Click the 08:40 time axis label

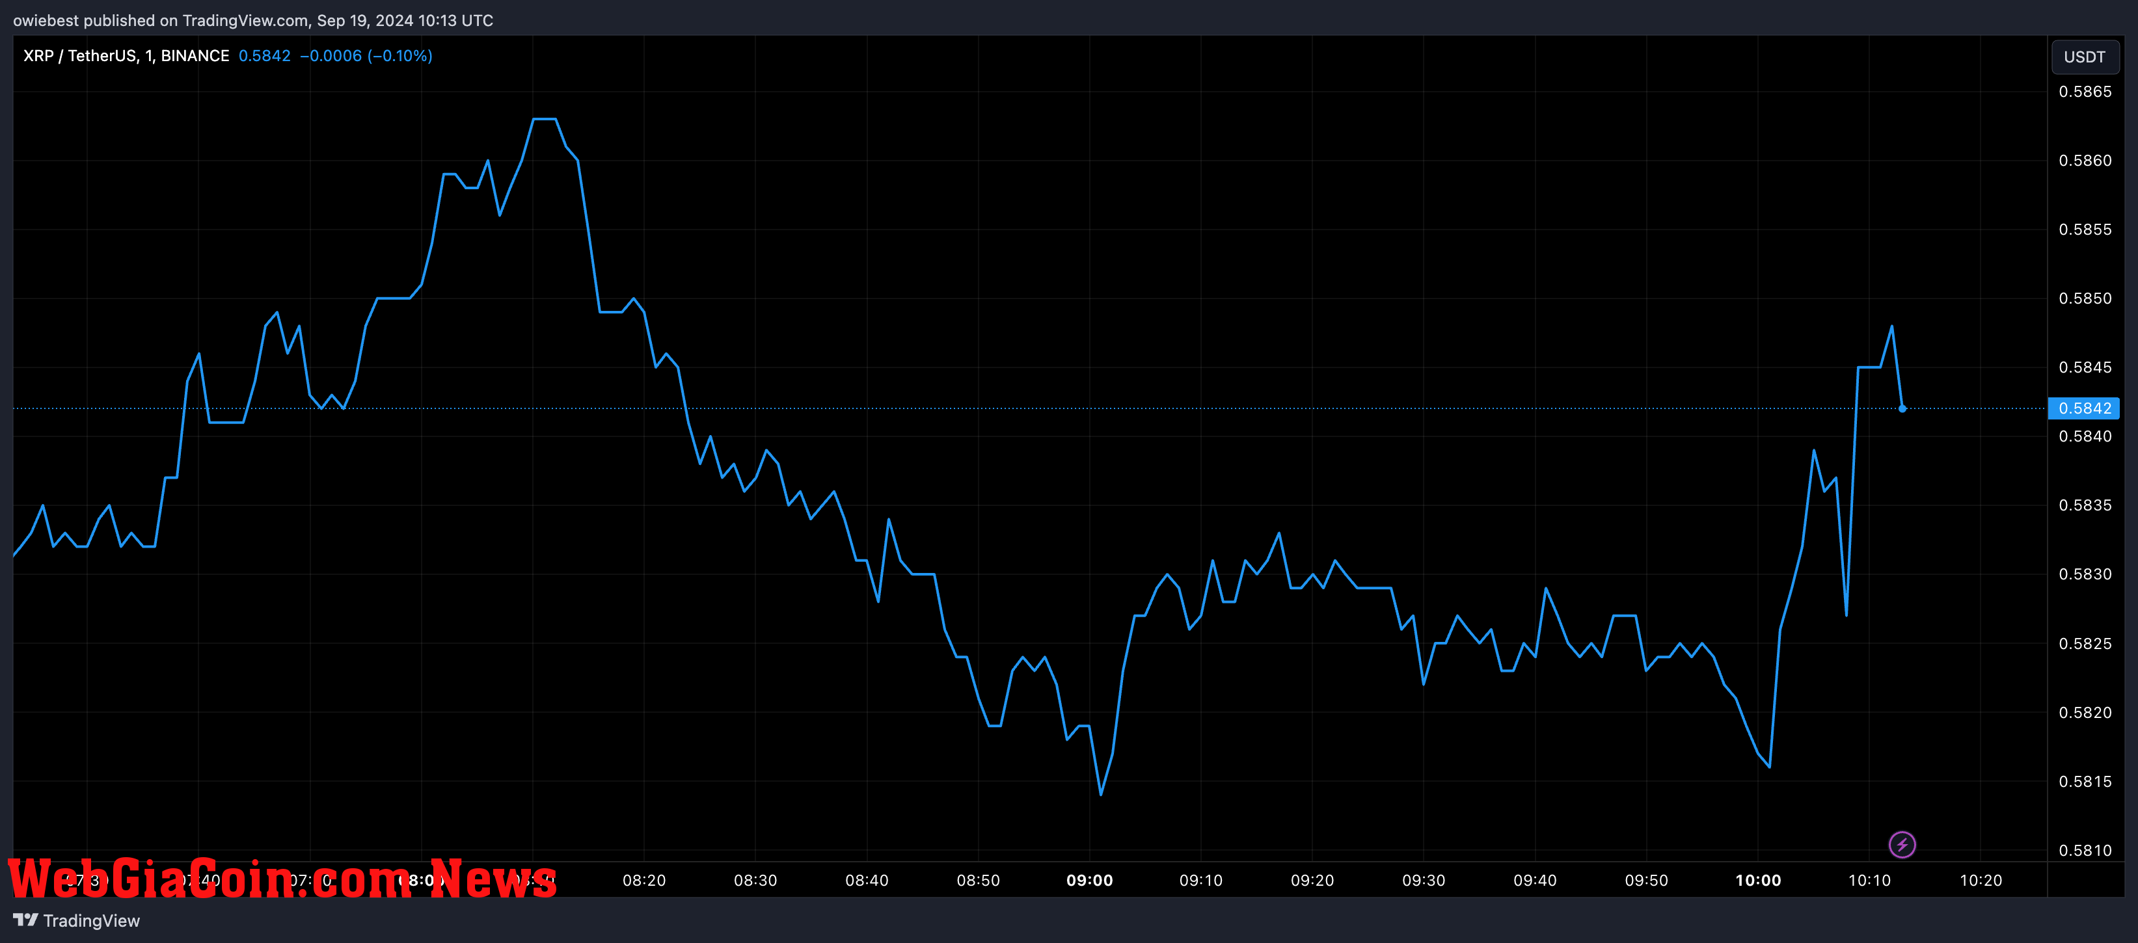coord(867,880)
